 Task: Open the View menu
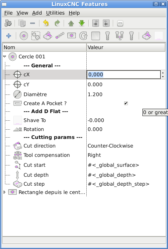click(22, 13)
